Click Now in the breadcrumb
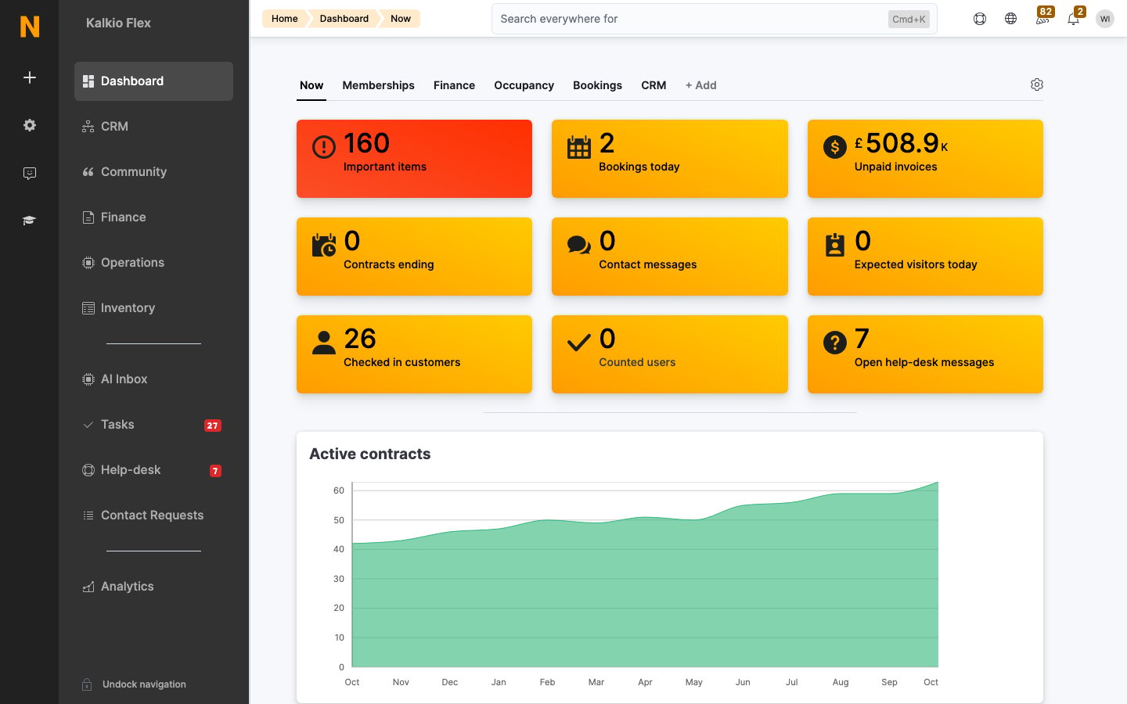This screenshot has height=704, width=1127. (401, 19)
